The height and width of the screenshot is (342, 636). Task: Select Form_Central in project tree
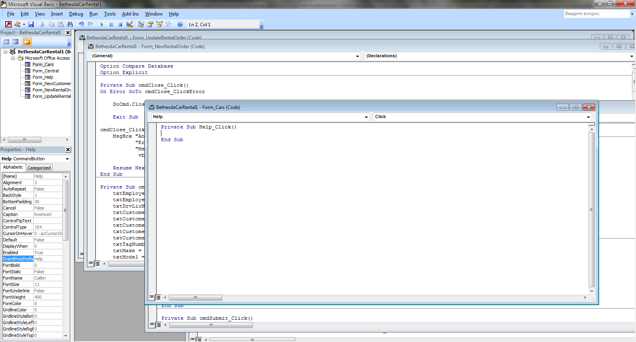(45, 71)
